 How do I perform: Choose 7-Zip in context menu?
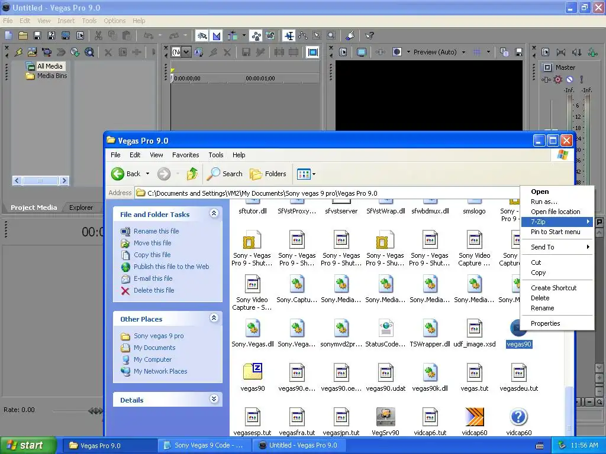click(x=557, y=222)
